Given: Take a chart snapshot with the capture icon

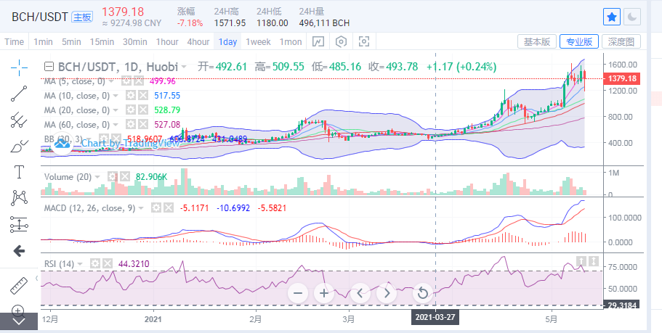Looking at the screenshot, I should click(x=364, y=41).
